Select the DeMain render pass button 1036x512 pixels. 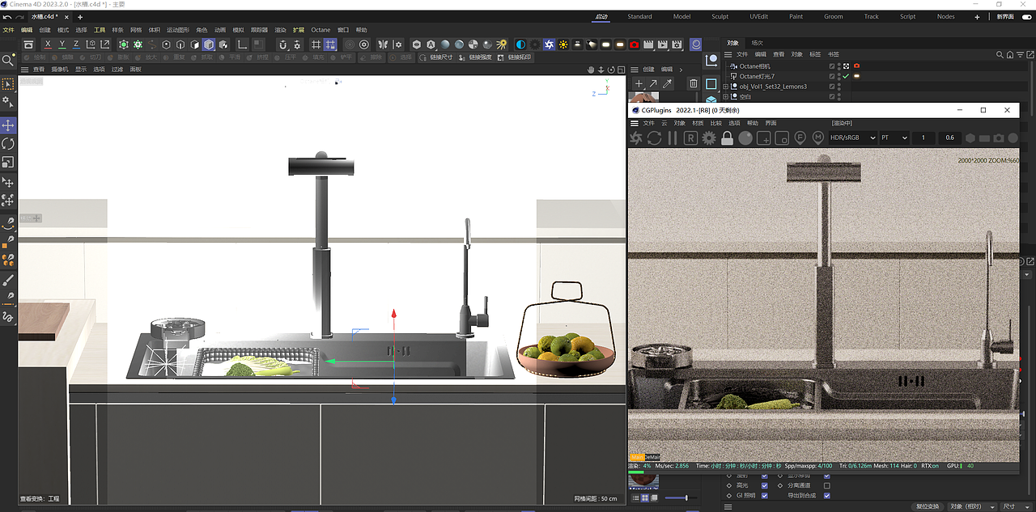(x=652, y=457)
